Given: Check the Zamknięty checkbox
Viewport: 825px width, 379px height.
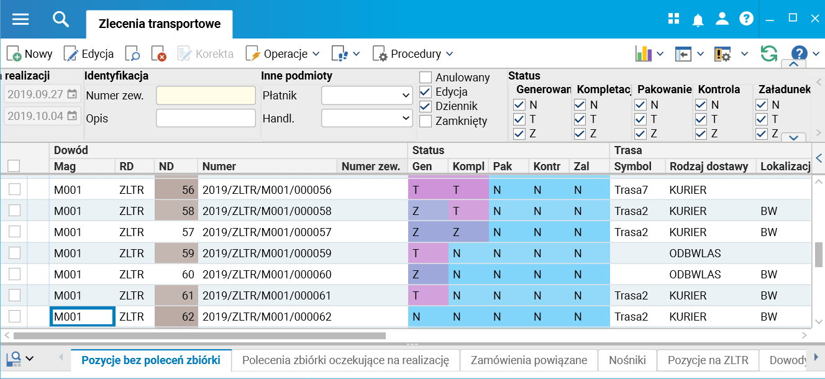Looking at the screenshot, I should (x=426, y=121).
